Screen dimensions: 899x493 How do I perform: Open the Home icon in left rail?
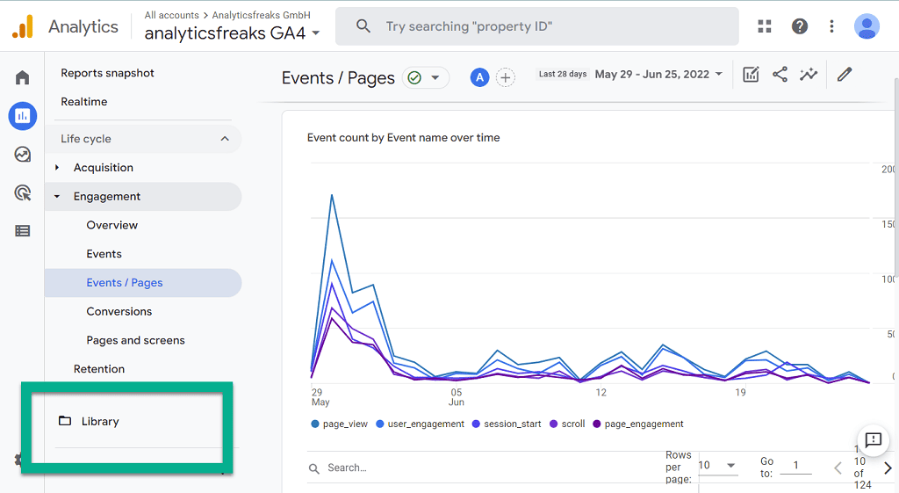23,77
